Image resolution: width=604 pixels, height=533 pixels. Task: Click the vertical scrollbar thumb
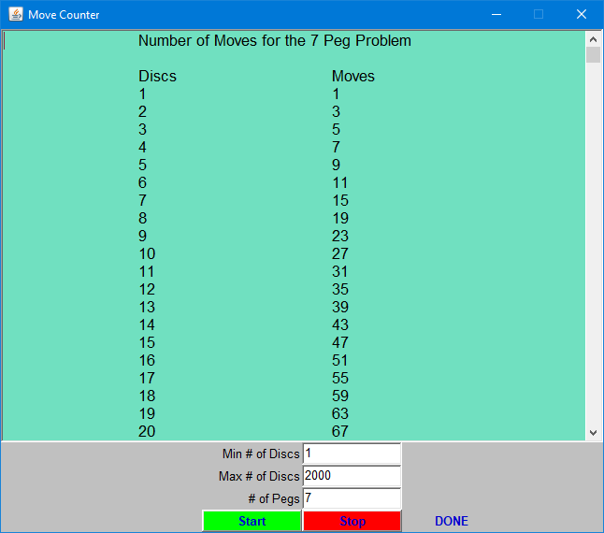click(x=593, y=54)
